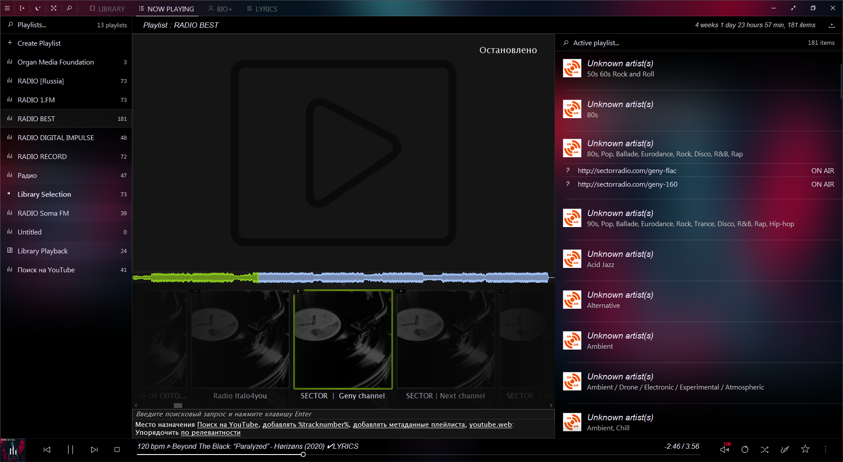
Task: Click the volume speaker icon
Action: tap(724, 449)
